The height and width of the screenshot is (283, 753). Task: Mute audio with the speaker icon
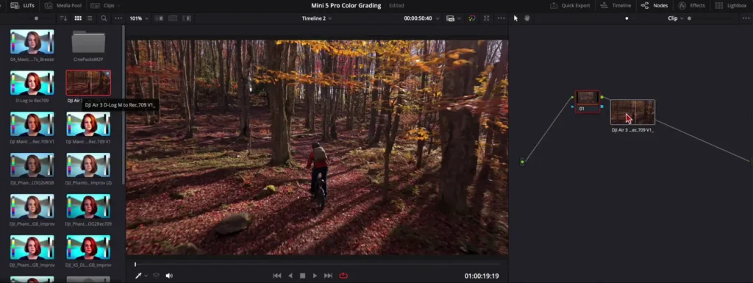click(169, 276)
